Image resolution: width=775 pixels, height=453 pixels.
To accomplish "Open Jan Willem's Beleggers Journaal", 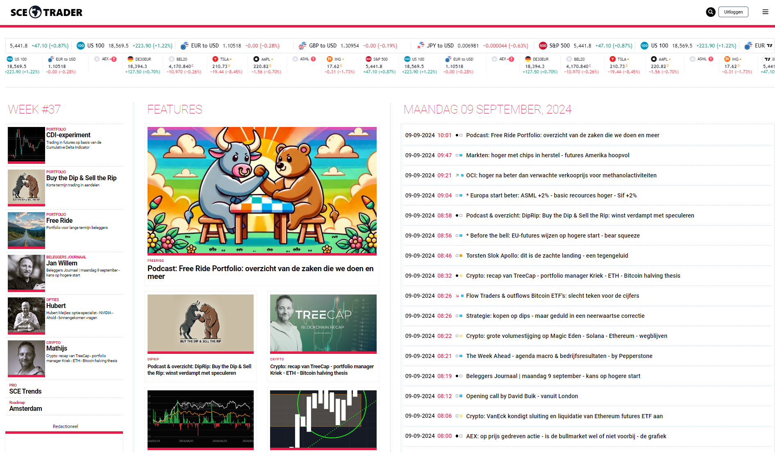I will [x=61, y=263].
